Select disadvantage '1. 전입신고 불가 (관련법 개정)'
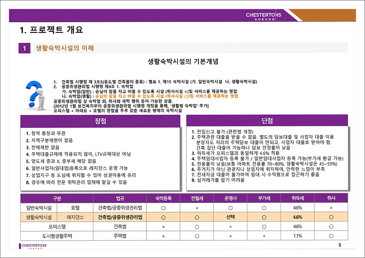The image size is (365, 258). tap(222, 132)
